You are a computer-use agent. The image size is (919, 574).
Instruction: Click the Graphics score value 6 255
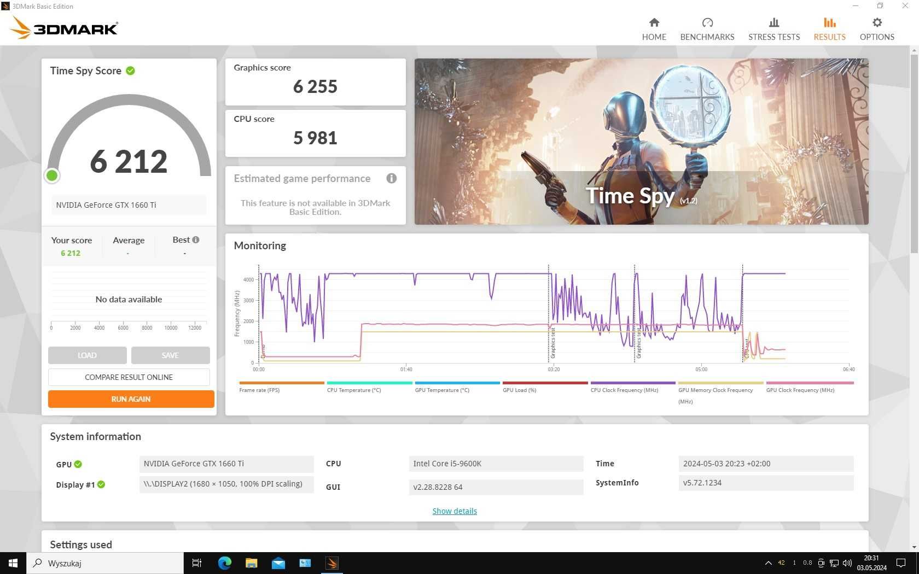tap(315, 86)
